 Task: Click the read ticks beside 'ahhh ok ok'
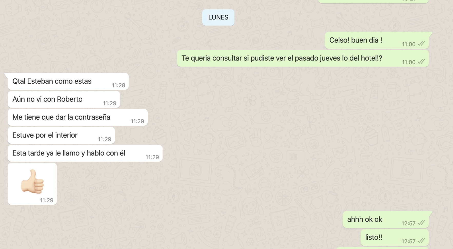[421, 223]
